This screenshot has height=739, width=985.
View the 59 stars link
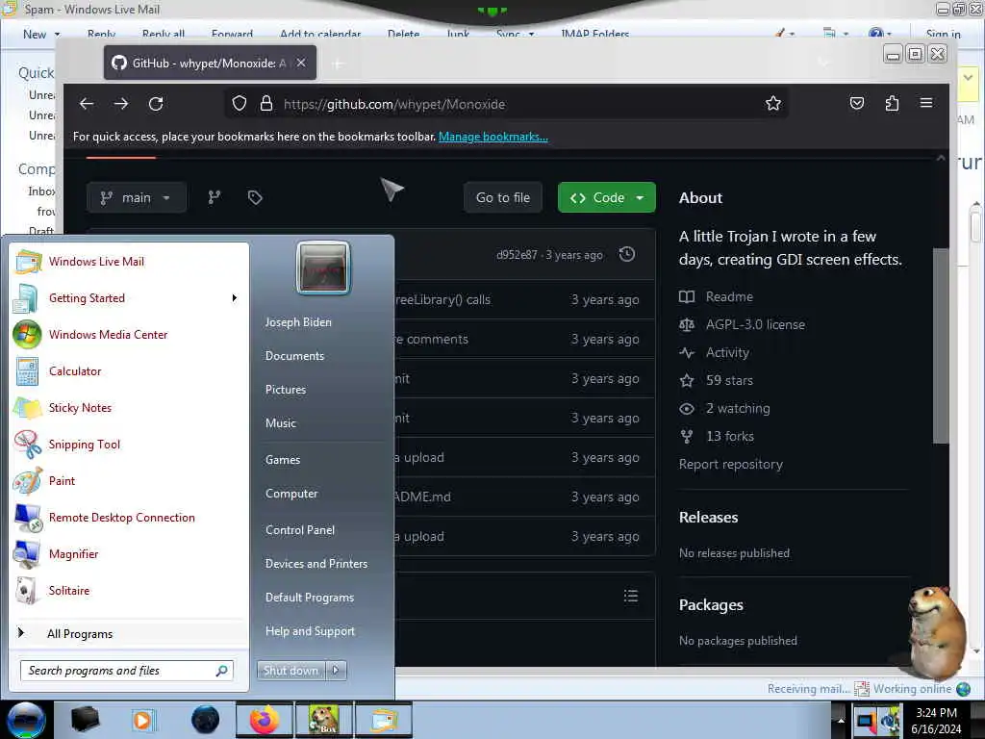(x=729, y=380)
